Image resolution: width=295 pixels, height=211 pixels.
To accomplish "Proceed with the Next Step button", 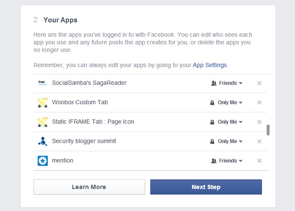I will pyautogui.click(x=206, y=187).
